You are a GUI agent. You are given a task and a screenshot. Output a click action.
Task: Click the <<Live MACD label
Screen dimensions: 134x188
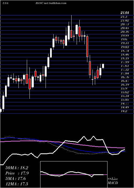point(113,181)
